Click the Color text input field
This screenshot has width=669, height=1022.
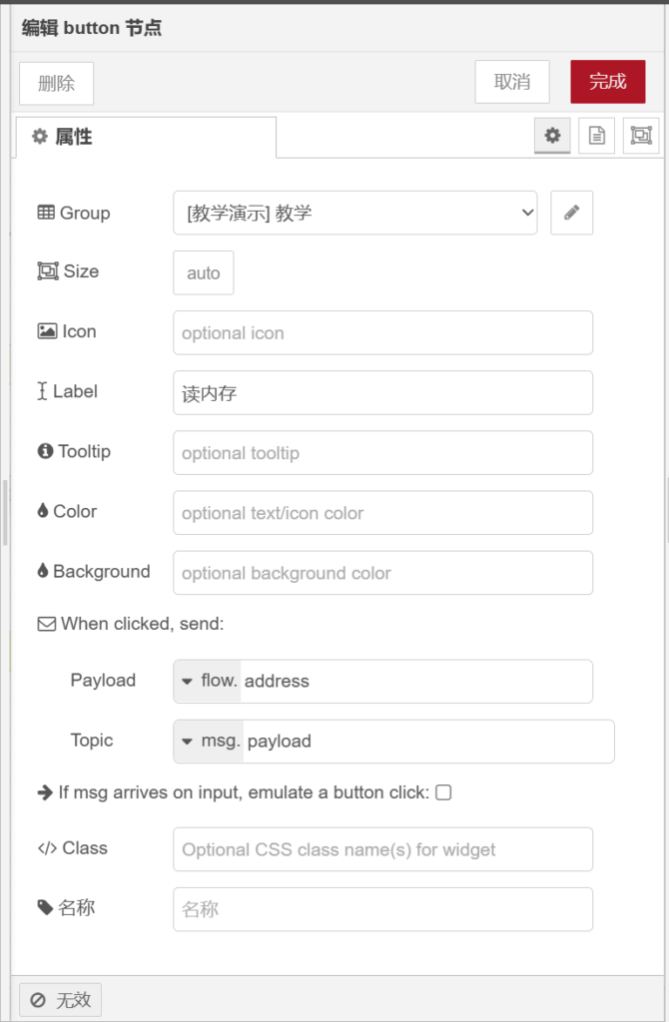click(x=382, y=513)
